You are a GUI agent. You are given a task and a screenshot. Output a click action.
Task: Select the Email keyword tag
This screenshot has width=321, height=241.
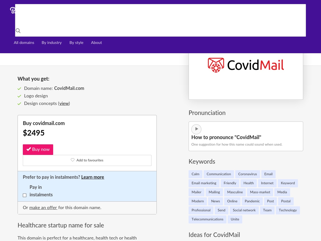coord(268,174)
